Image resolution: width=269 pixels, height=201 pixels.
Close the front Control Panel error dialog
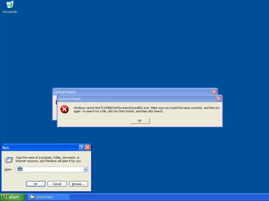(x=219, y=99)
